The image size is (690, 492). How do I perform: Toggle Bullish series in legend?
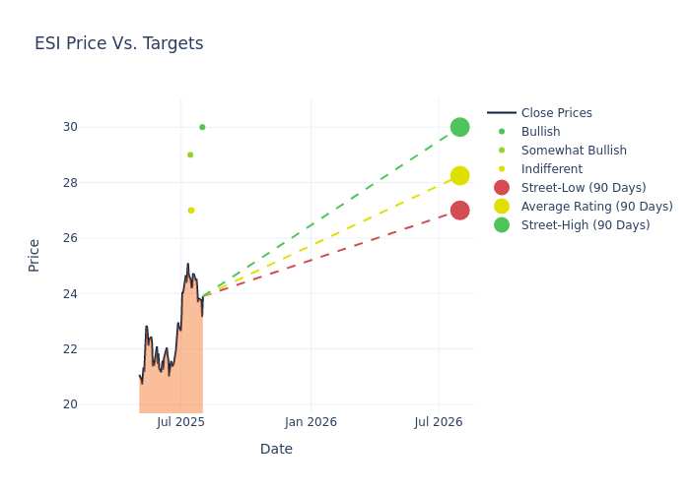click(x=524, y=132)
